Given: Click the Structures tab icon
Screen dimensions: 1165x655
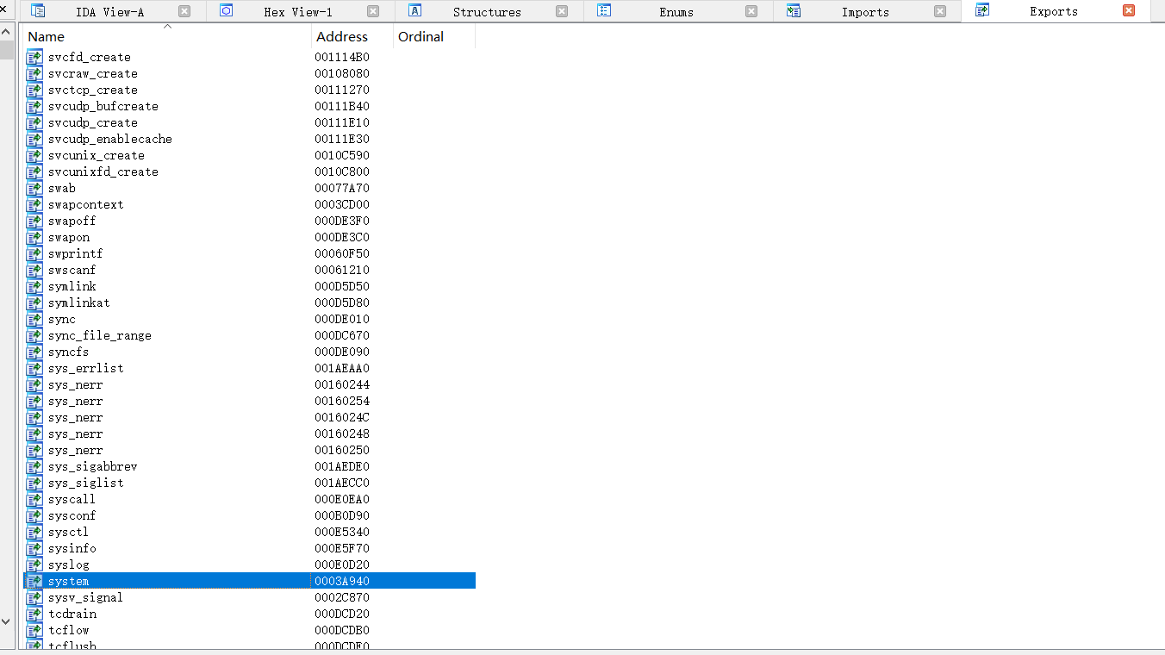Looking at the screenshot, I should 415,10.
